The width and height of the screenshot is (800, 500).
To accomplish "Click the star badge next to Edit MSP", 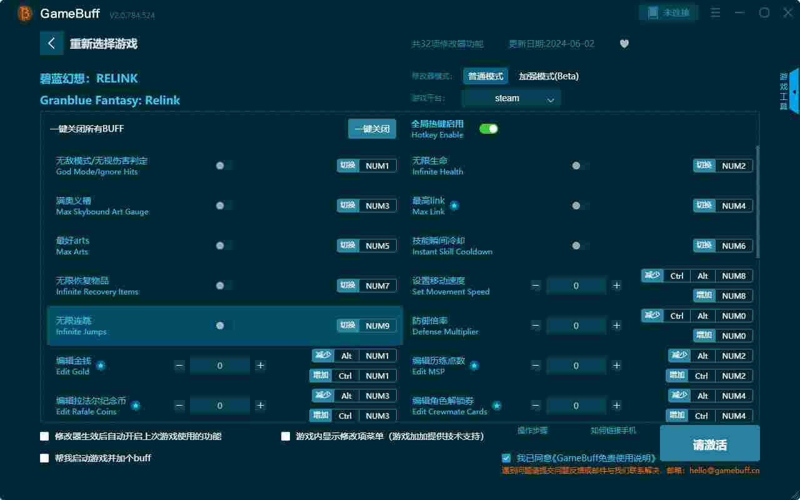I will (x=474, y=366).
